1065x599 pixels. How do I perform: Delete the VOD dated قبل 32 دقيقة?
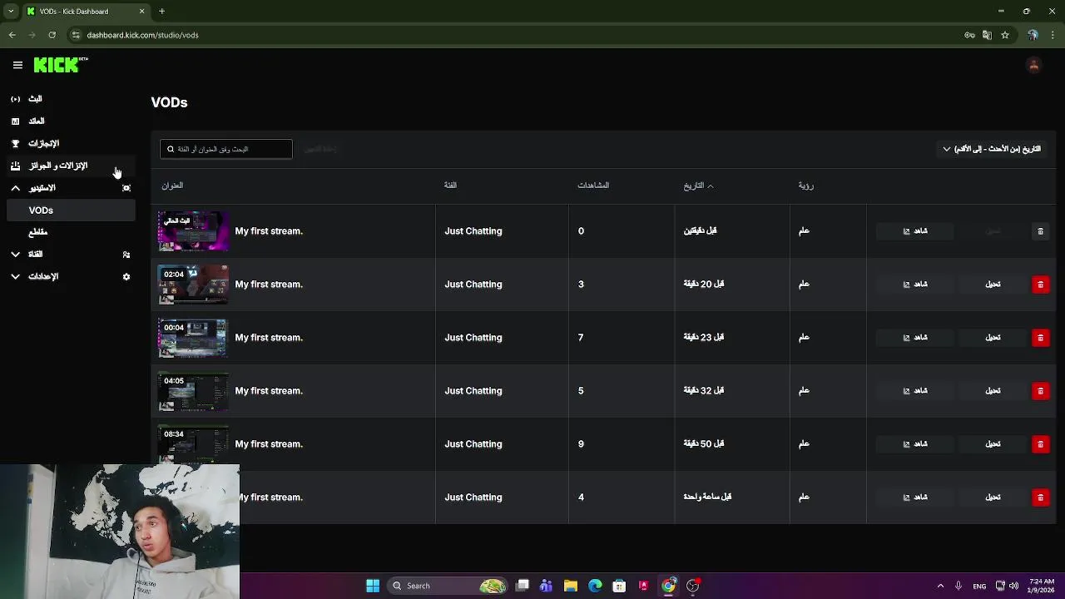1040,391
